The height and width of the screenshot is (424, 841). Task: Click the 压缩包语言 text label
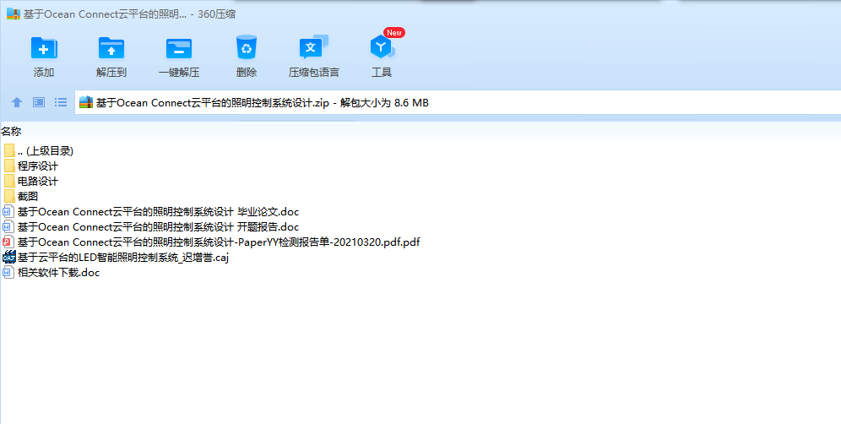(x=314, y=73)
